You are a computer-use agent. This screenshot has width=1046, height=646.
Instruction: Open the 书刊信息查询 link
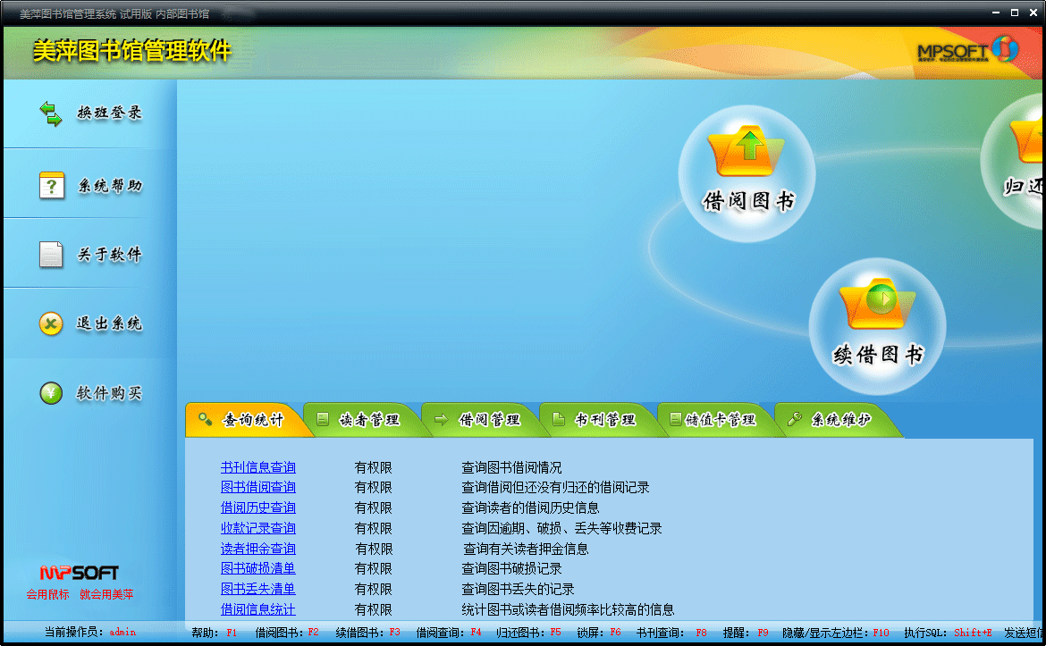(x=258, y=467)
